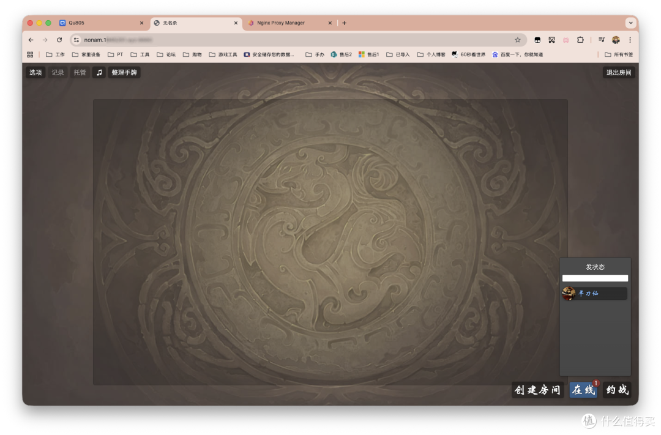Open the apps grid in bookmarks bar
The height and width of the screenshot is (435, 661).
tap(30, 54)
